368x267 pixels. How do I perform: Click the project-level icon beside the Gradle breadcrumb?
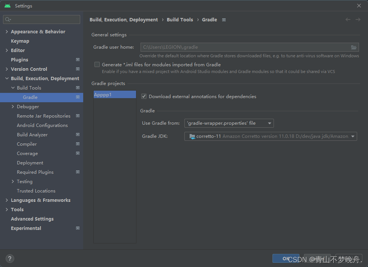(x=224, y=20)
